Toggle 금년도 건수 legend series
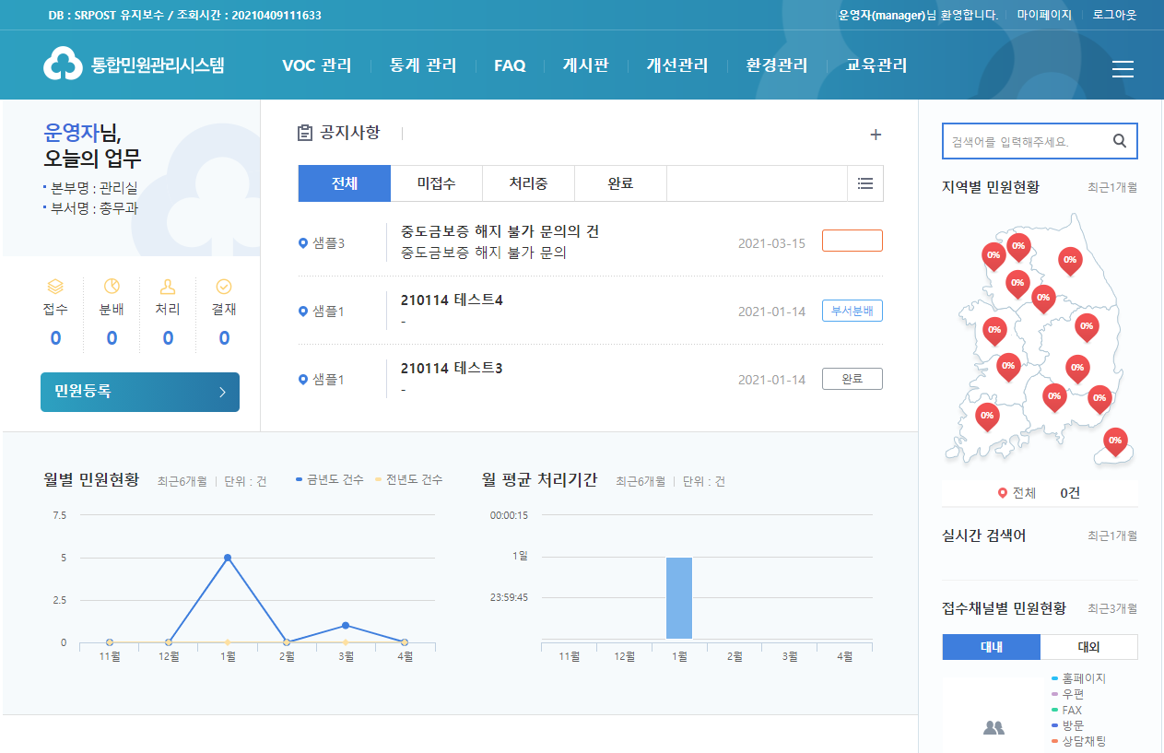This screenshot has height=753, width=1164. 330,480
